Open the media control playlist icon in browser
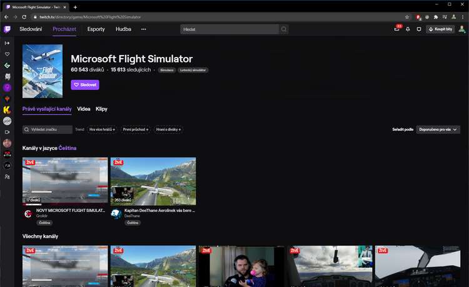469x287 pixels. (445, 17)
